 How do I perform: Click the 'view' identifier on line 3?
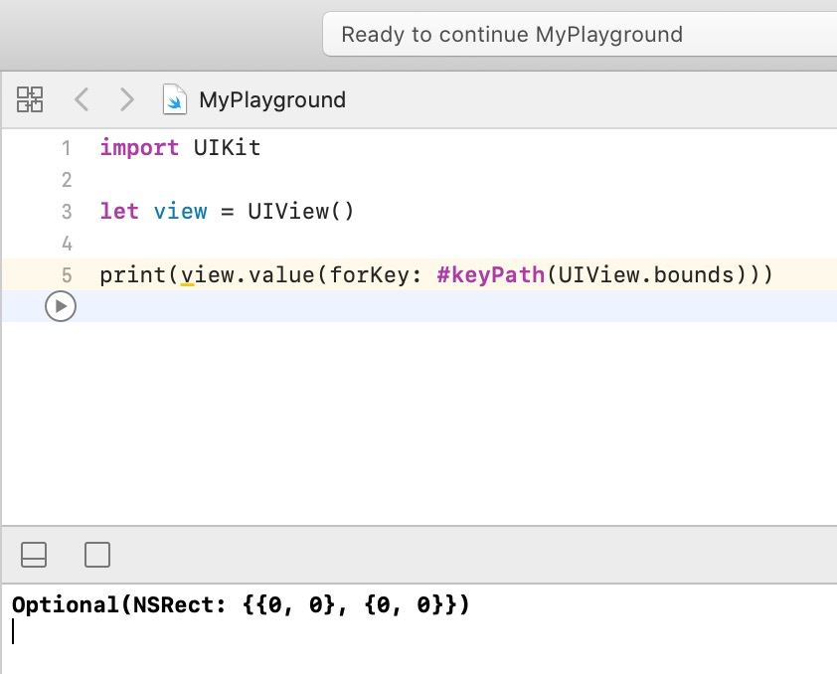(181, 212)
